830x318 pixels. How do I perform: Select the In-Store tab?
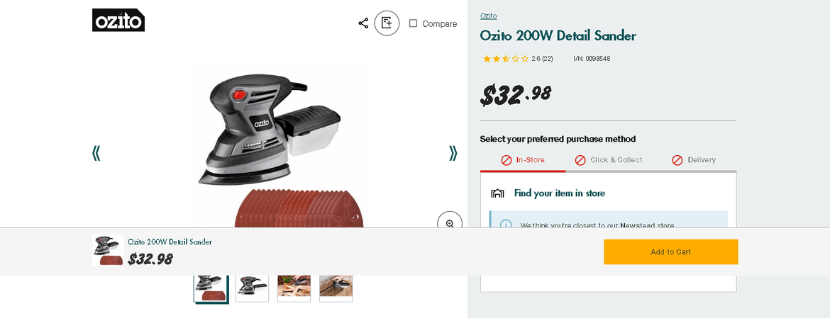(523, 160)
